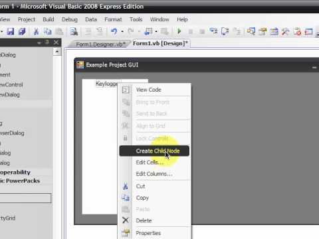319x239 pixels.
Task: Open the Project menu
Action: [x=27, y=19]
